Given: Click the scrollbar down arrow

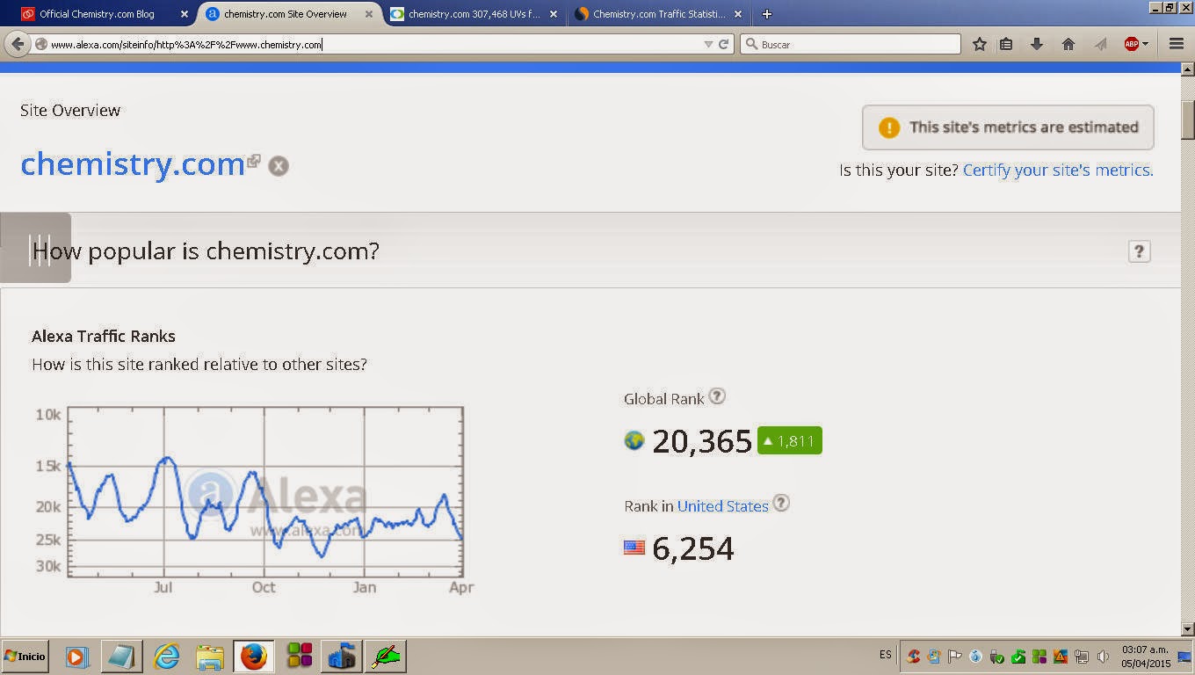Looking at the screenshot, I should point(1188,628).
